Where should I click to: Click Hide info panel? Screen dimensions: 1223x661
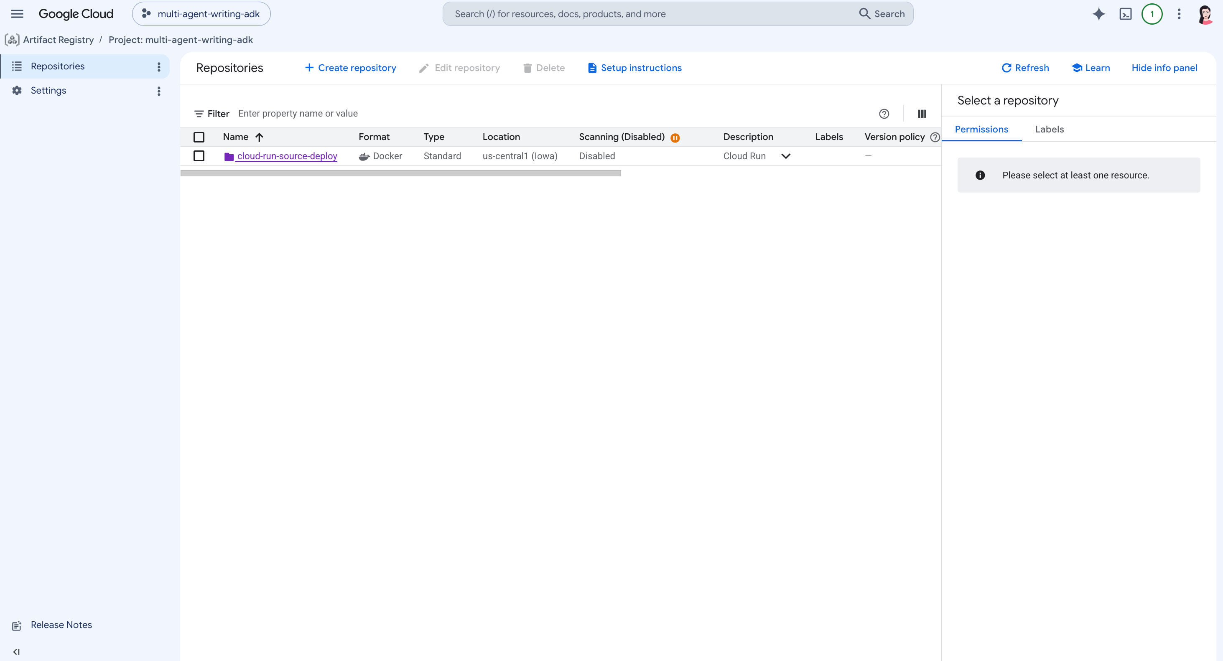click(x=1164, y=68)
